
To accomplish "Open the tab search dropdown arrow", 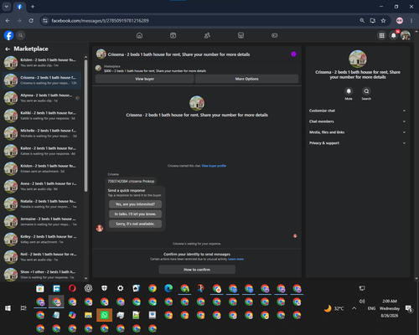I will pyautogui.click(x=6, y=7).
